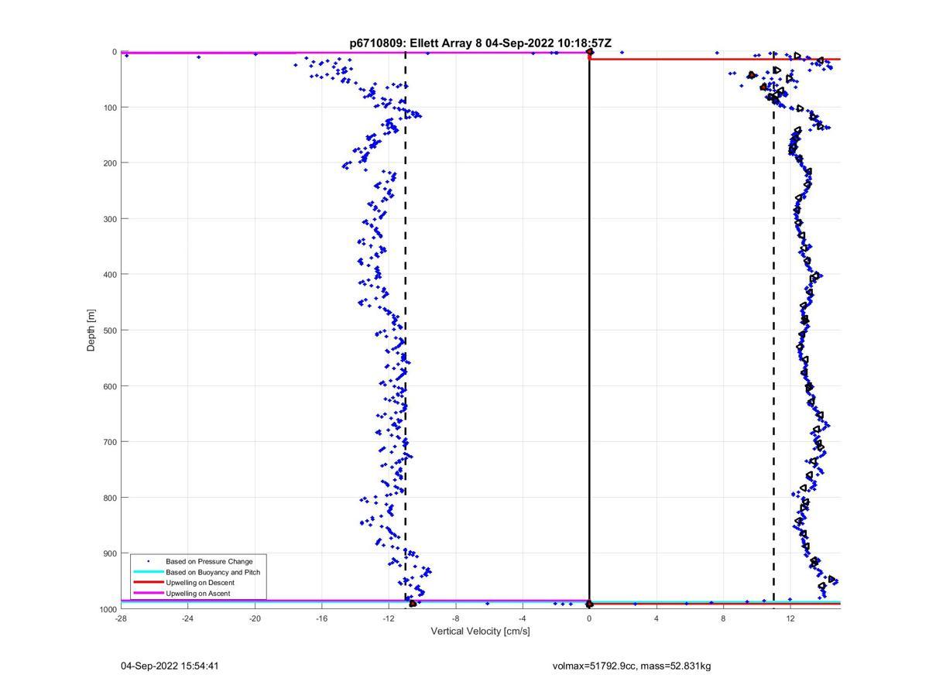Click the 'Depth [m]' y-axis label

[x=91, y=331]
